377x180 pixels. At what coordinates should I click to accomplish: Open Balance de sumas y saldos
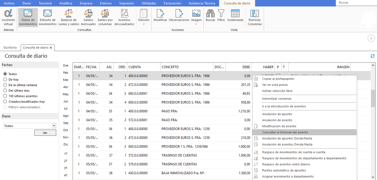(x=69, y=17)
